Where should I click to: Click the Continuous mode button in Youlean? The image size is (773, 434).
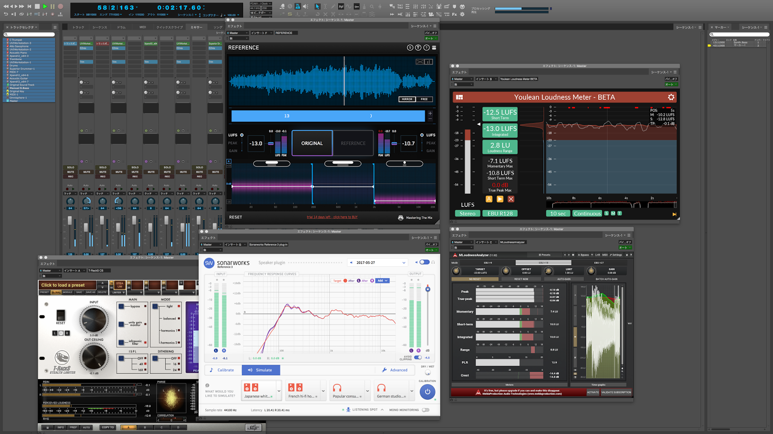587,213
